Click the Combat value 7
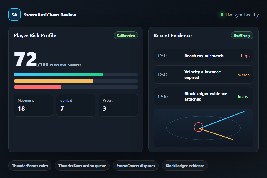This screenshot has width=267, height=178. (x=62, y=108)
